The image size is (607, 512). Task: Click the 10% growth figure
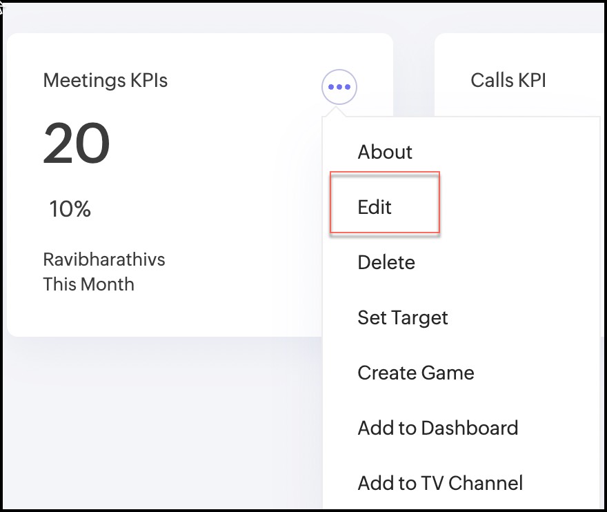pos(70,208)
